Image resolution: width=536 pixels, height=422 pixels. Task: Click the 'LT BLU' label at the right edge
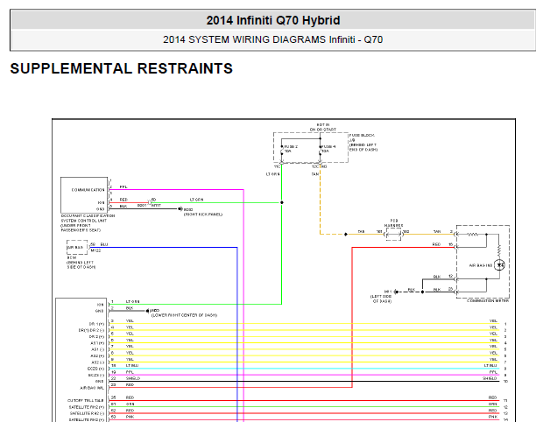(x=490, y=366)
